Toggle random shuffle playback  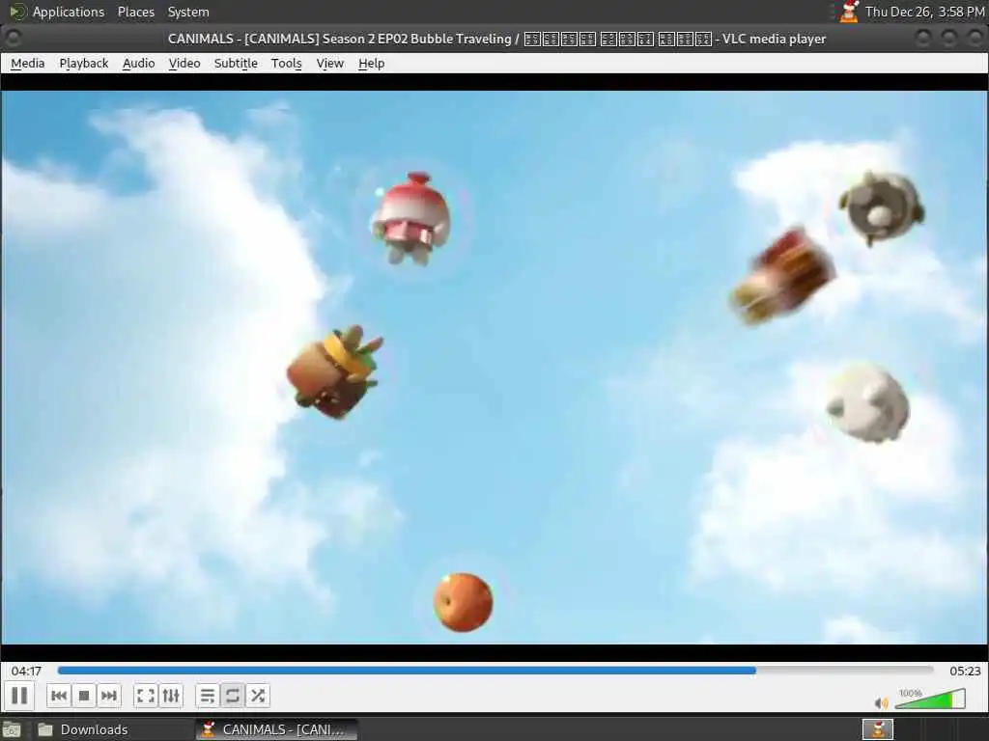click(x=257, y=696)
